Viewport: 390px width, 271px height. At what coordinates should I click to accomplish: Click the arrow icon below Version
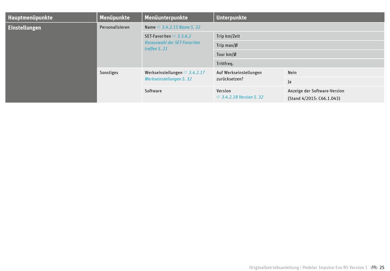(x=218, y=97)
